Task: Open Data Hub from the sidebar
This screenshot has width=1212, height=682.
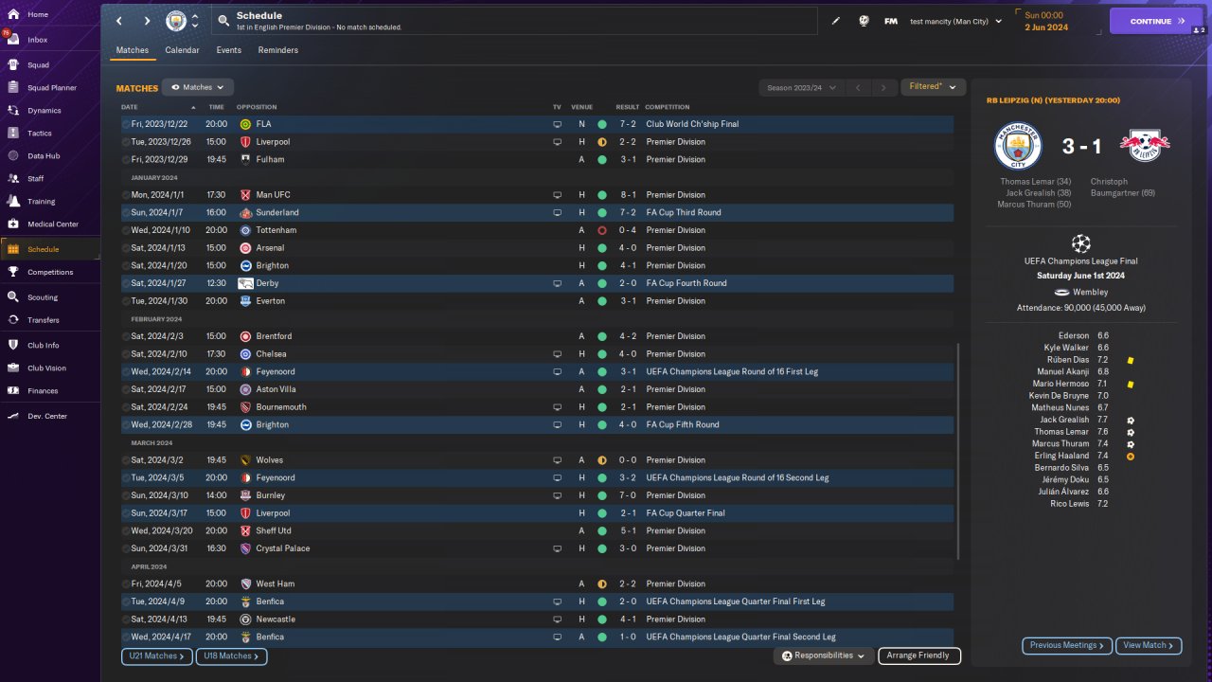Action: [44, 156]
